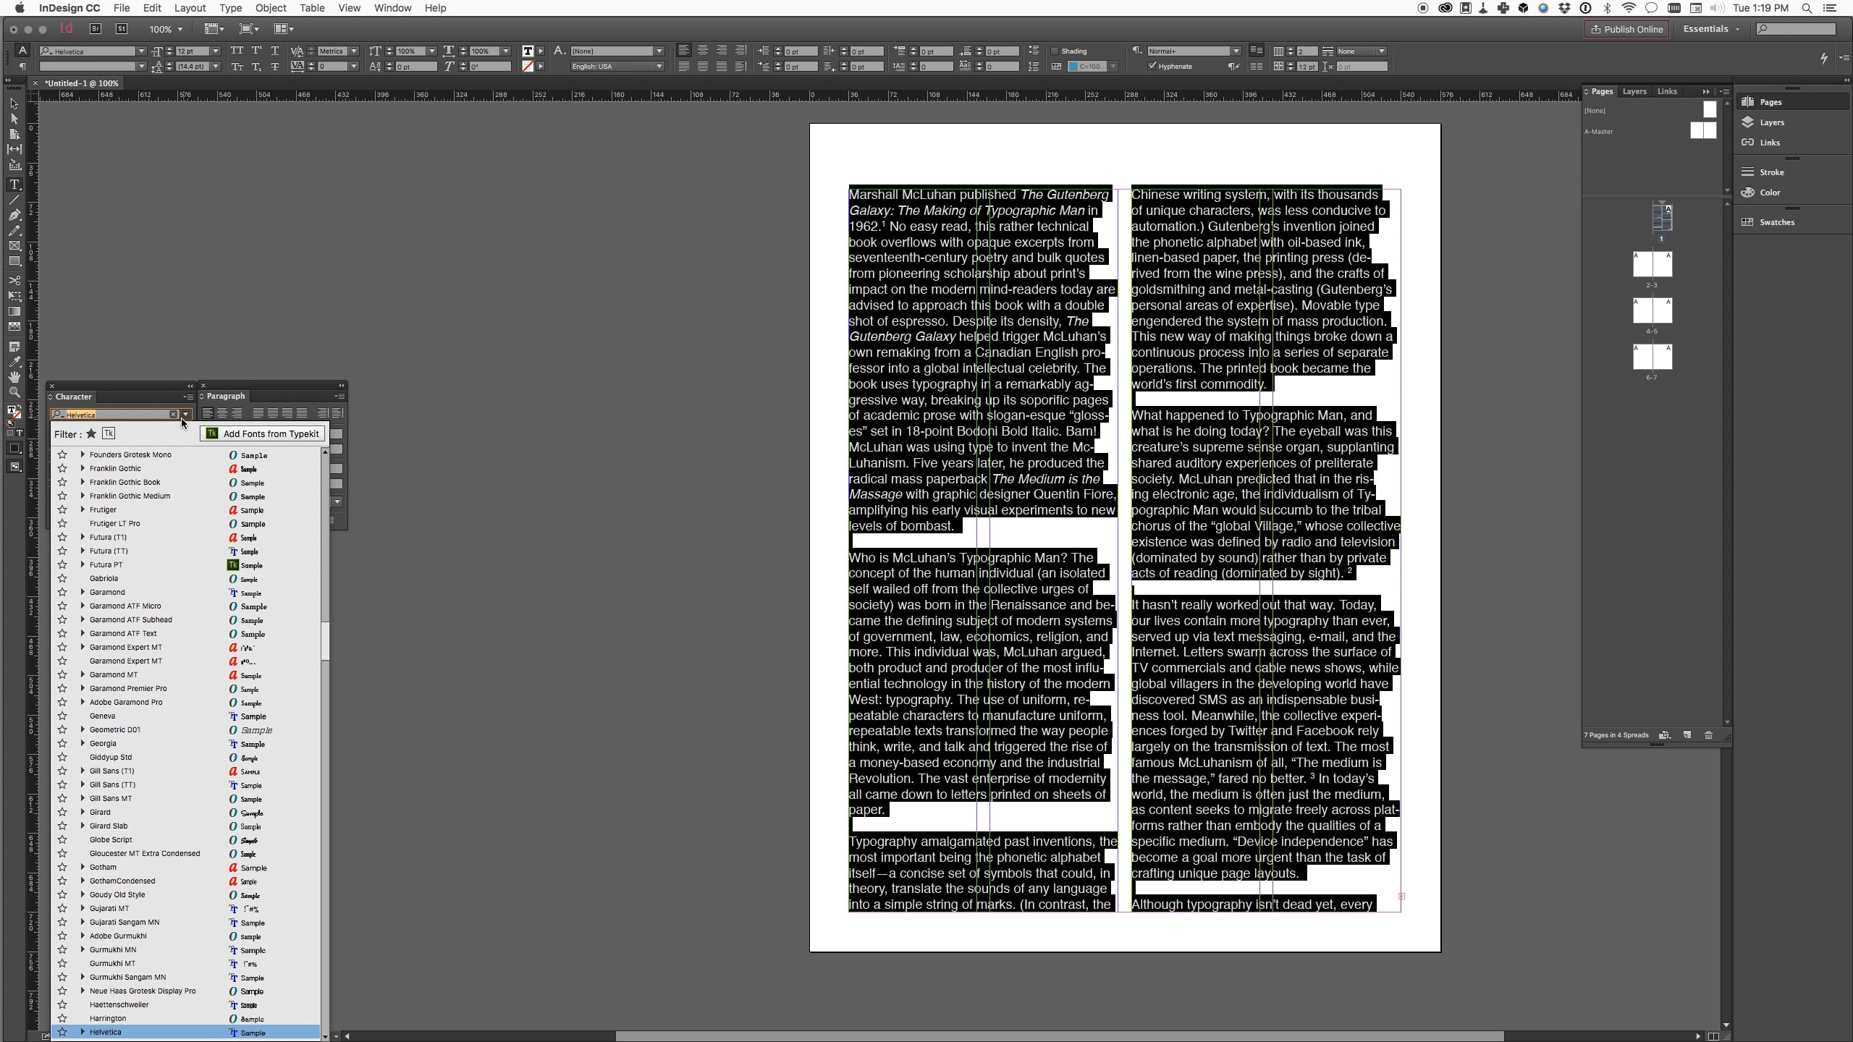This screenshot has width=1853, height=1042.
Task: Open the zoom level 100% dropdown
Action: (x=180, y=29)
